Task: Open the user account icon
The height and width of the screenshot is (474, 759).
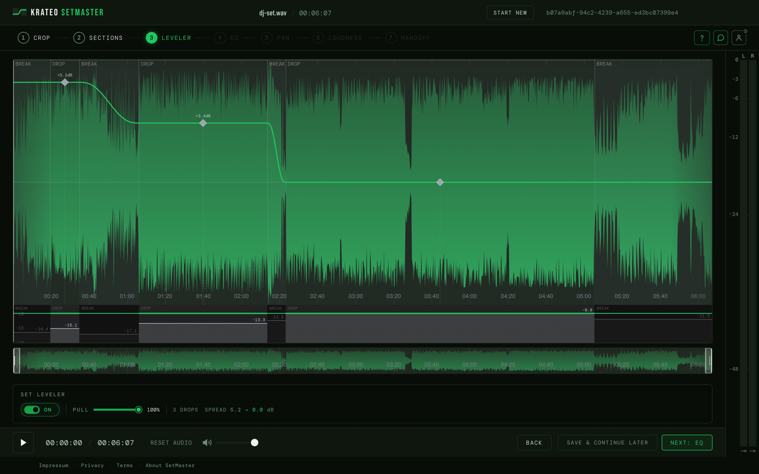Action: coord(739,38)
